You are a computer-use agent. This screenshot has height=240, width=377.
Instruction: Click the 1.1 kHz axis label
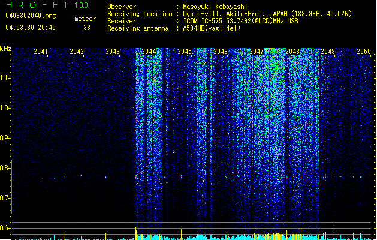point(5,78)
